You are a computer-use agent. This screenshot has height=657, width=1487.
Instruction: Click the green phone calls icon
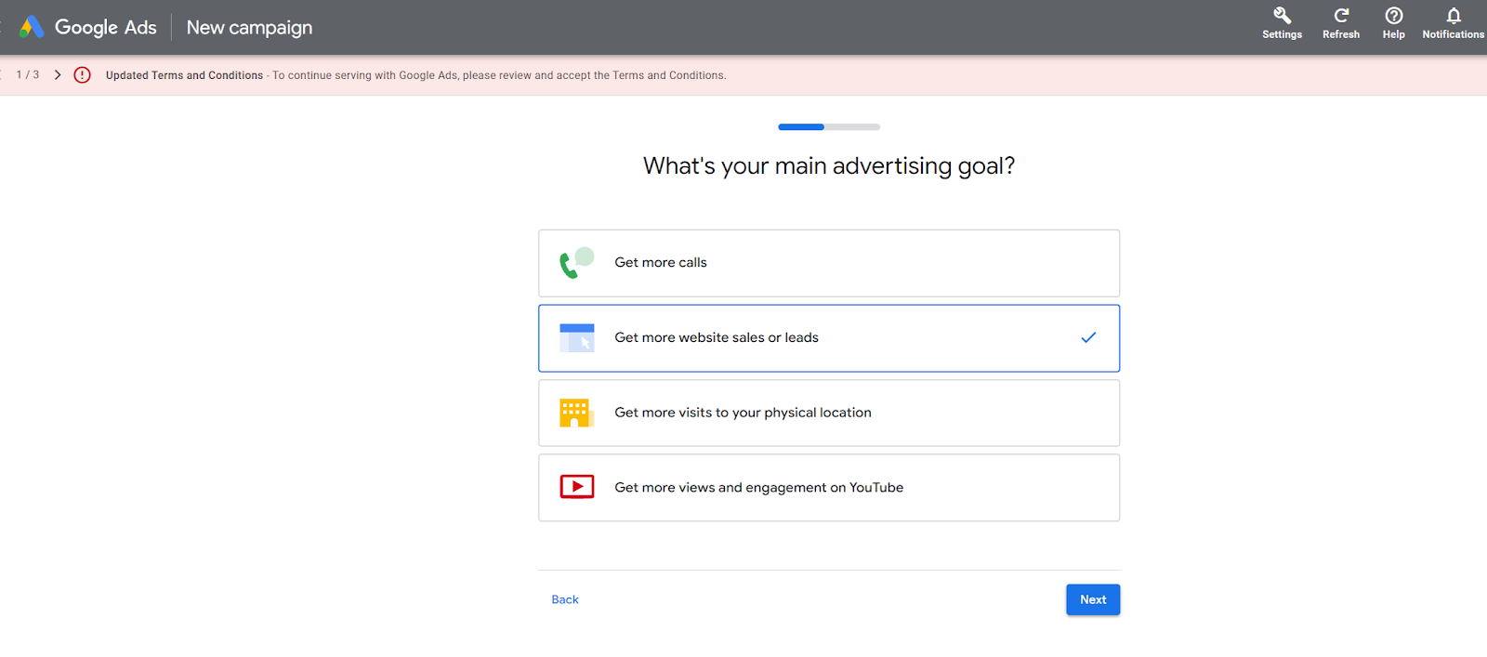(x=576, y=263)
